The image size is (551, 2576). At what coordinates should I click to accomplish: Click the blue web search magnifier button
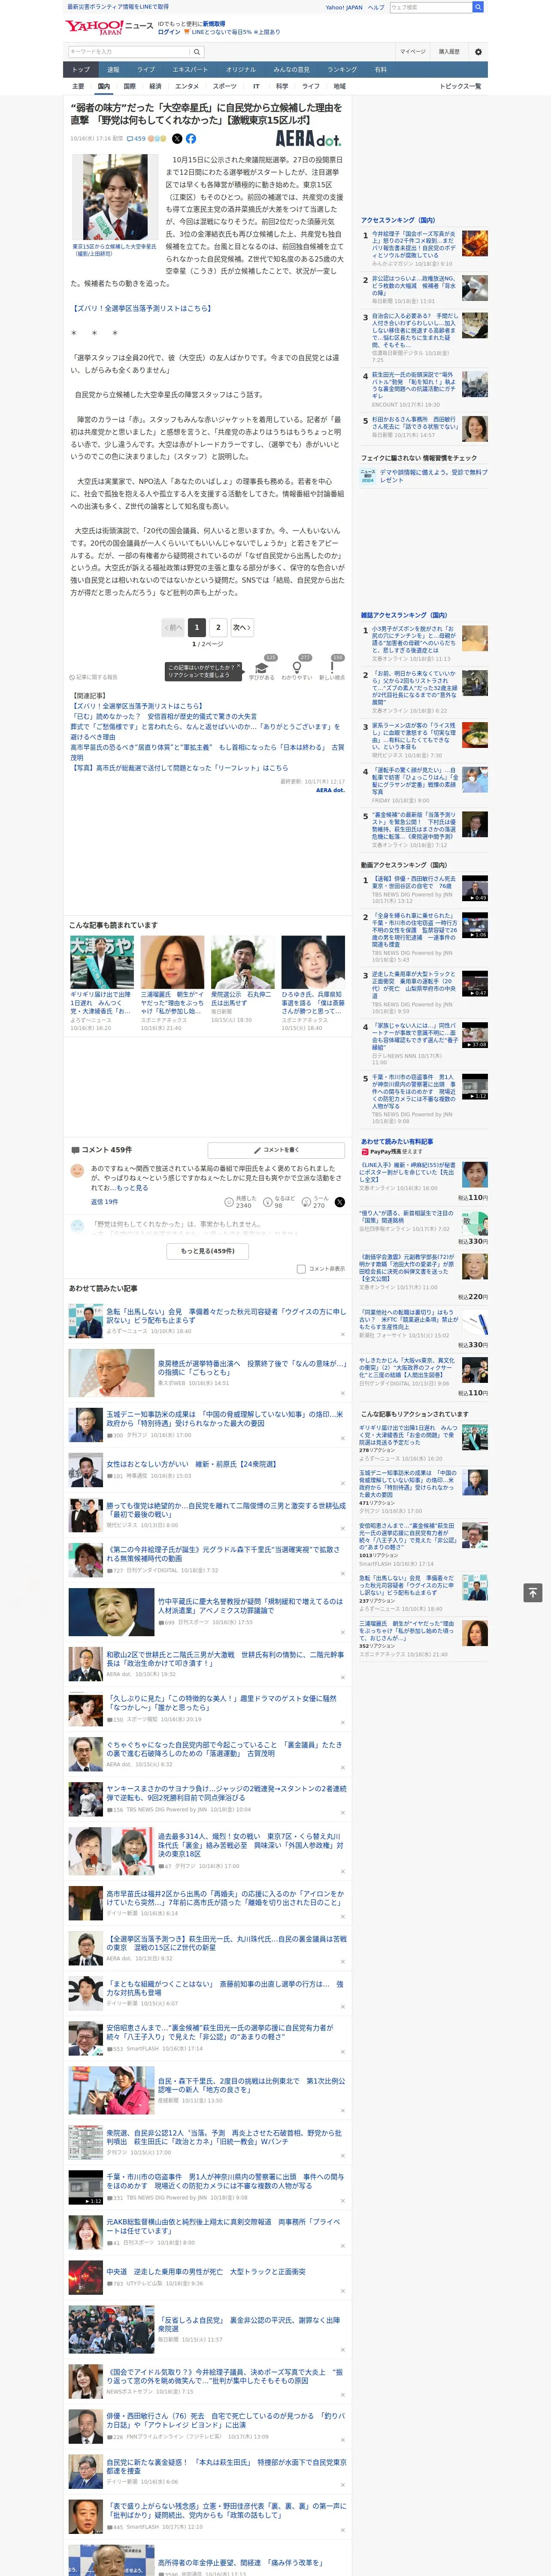point(478,7)
